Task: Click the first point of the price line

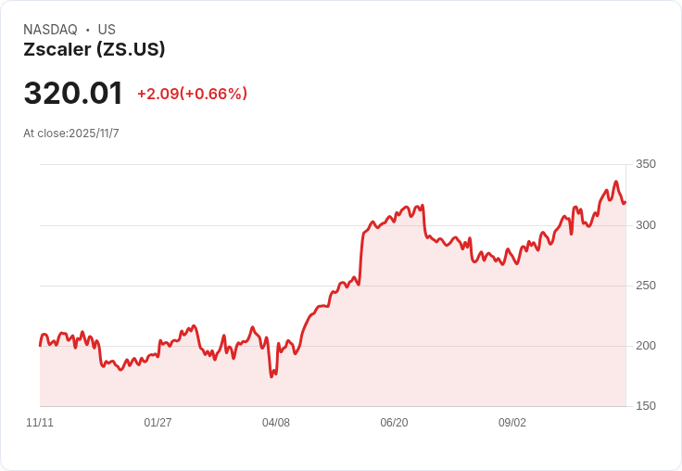Action: tap(40, 345)
